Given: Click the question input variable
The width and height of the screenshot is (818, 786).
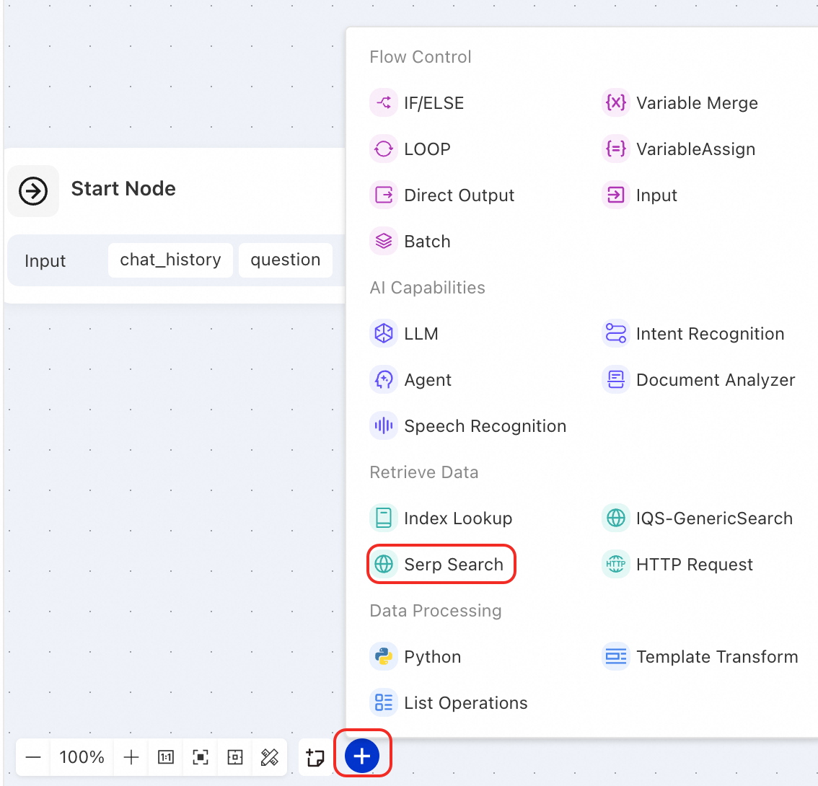Looking at the screenshot, I should 286,260.
